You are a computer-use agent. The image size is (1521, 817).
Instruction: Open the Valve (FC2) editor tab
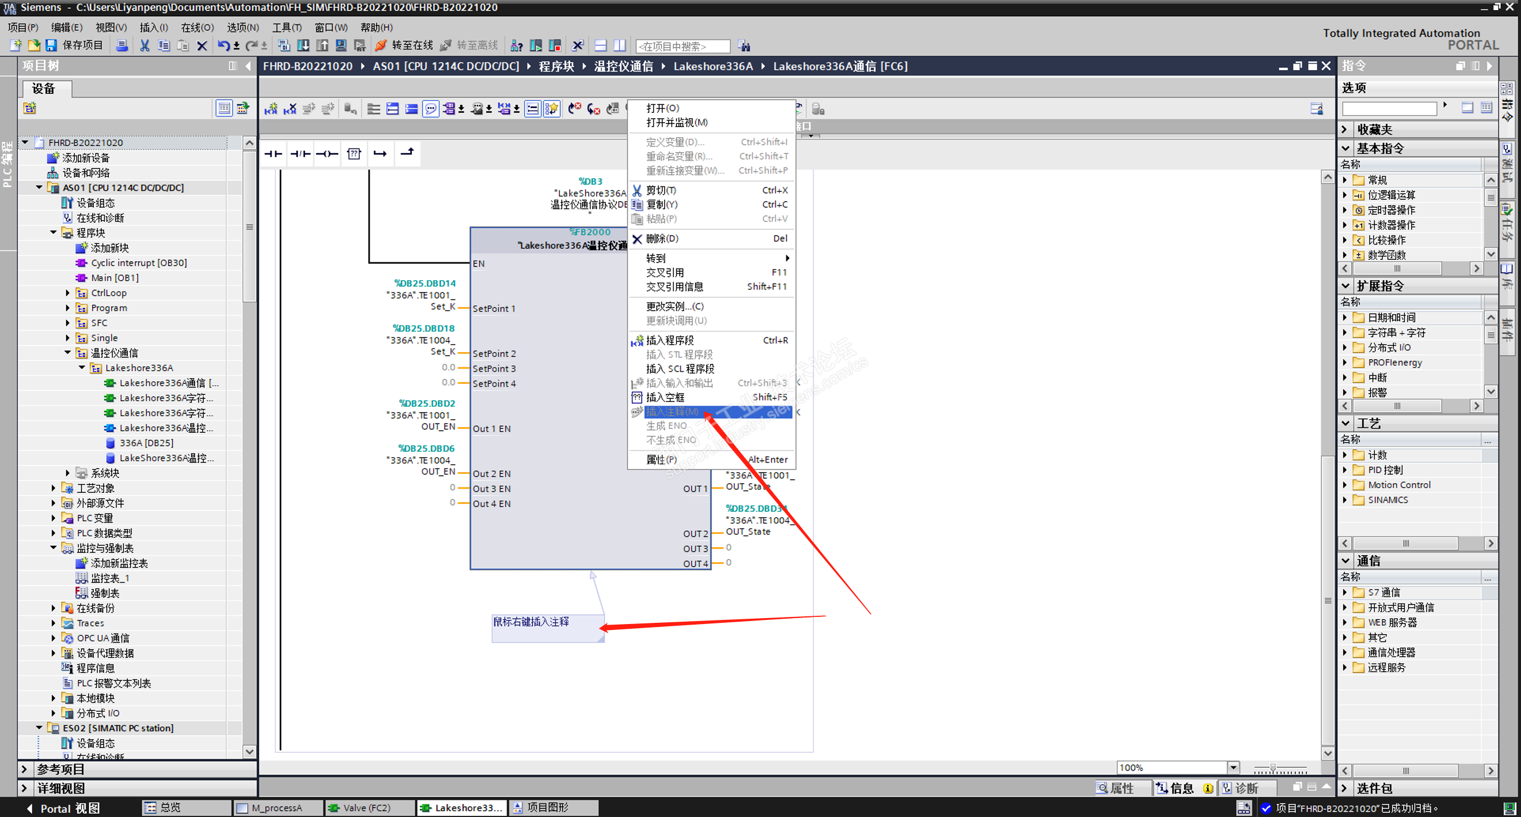coord(366,807)
